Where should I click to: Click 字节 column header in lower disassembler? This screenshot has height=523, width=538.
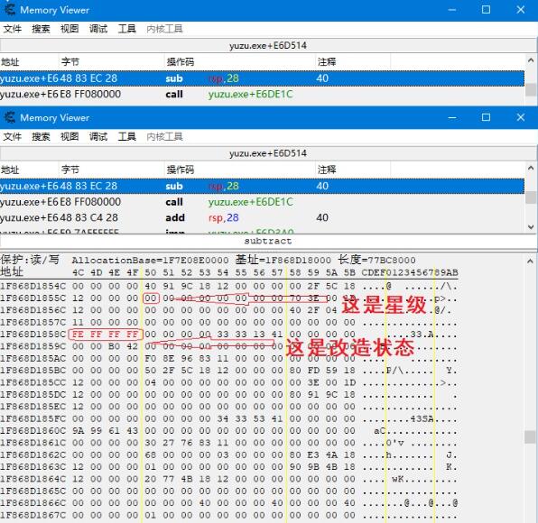pyautogui.click(x=112, y=170)
